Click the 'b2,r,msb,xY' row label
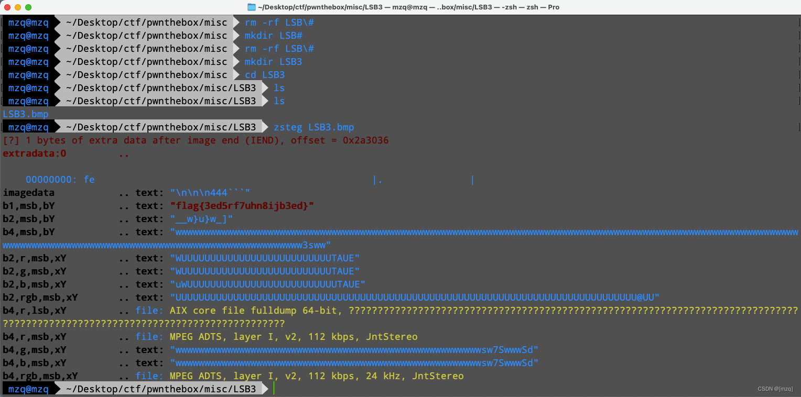This screenshot has width=801, height=397. pos(35,258)
